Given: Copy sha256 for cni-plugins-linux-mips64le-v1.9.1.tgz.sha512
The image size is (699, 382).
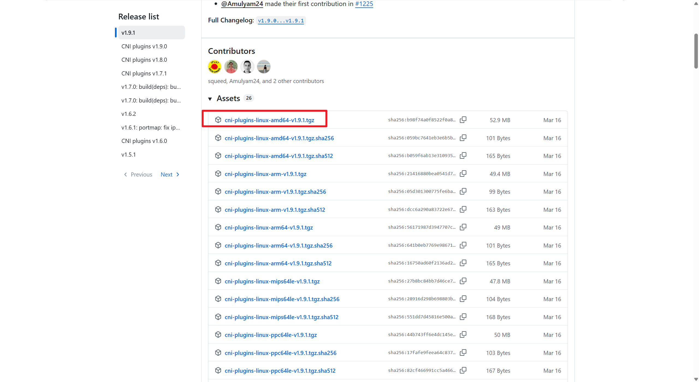Looking at the screenshot, I should pyautogui.click(x=463, y=317).
